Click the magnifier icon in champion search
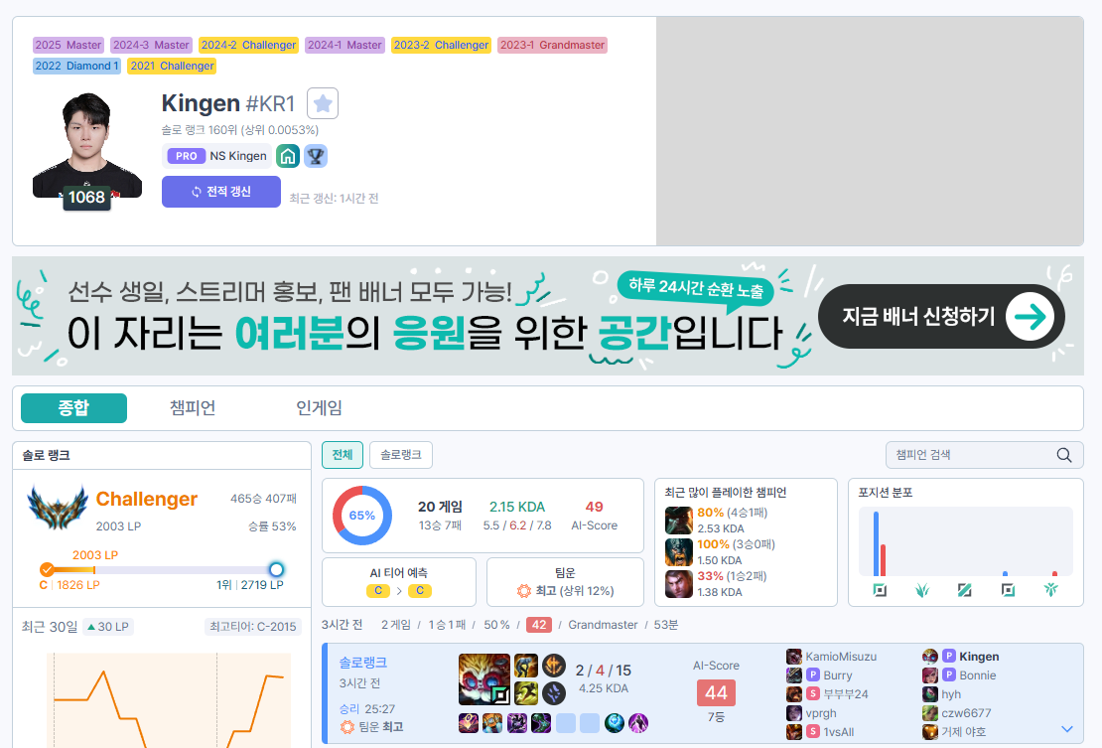Viewport: 1102px width, 748px height. click(x=1064, y=456)
